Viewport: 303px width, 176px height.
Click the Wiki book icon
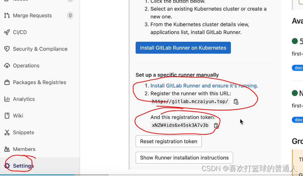pyautogui.click(x=7, y=116)
